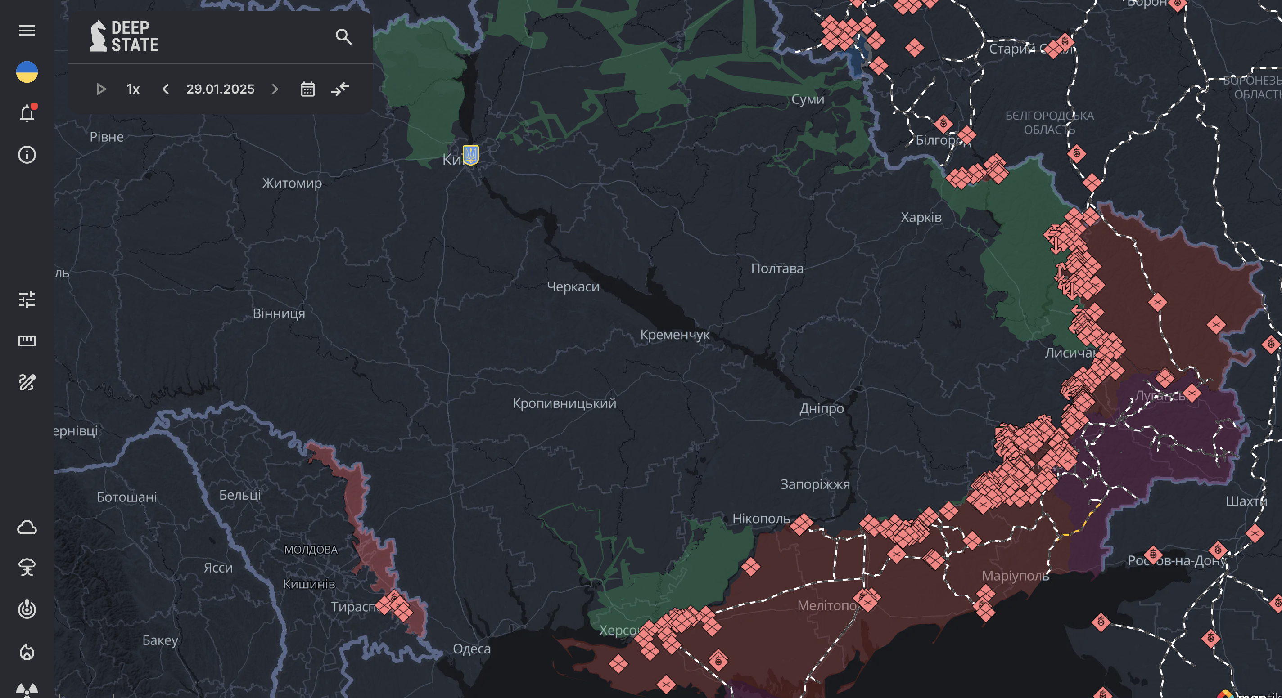Toggle the mushroom cloud explosion layer
Screen dimensions: 1282x698
point(27,567)
